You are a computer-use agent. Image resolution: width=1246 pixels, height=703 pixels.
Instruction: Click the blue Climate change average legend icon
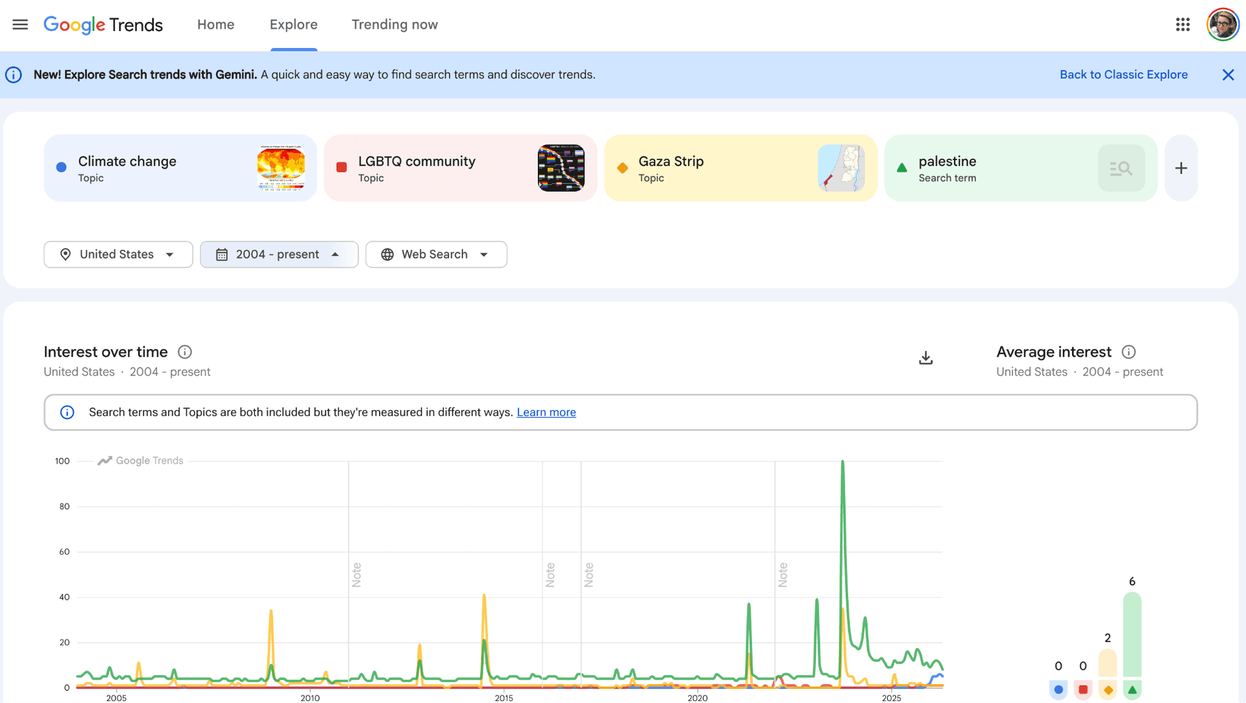pos(1058,689)
